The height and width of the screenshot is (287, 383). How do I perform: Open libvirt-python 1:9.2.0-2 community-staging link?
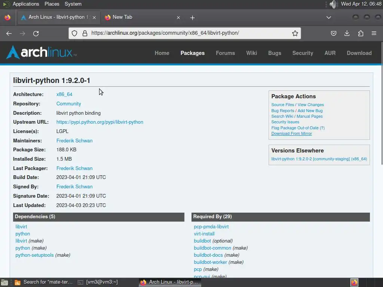(319, 159)
